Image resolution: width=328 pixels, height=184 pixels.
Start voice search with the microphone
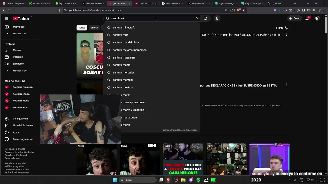[217, 18]
